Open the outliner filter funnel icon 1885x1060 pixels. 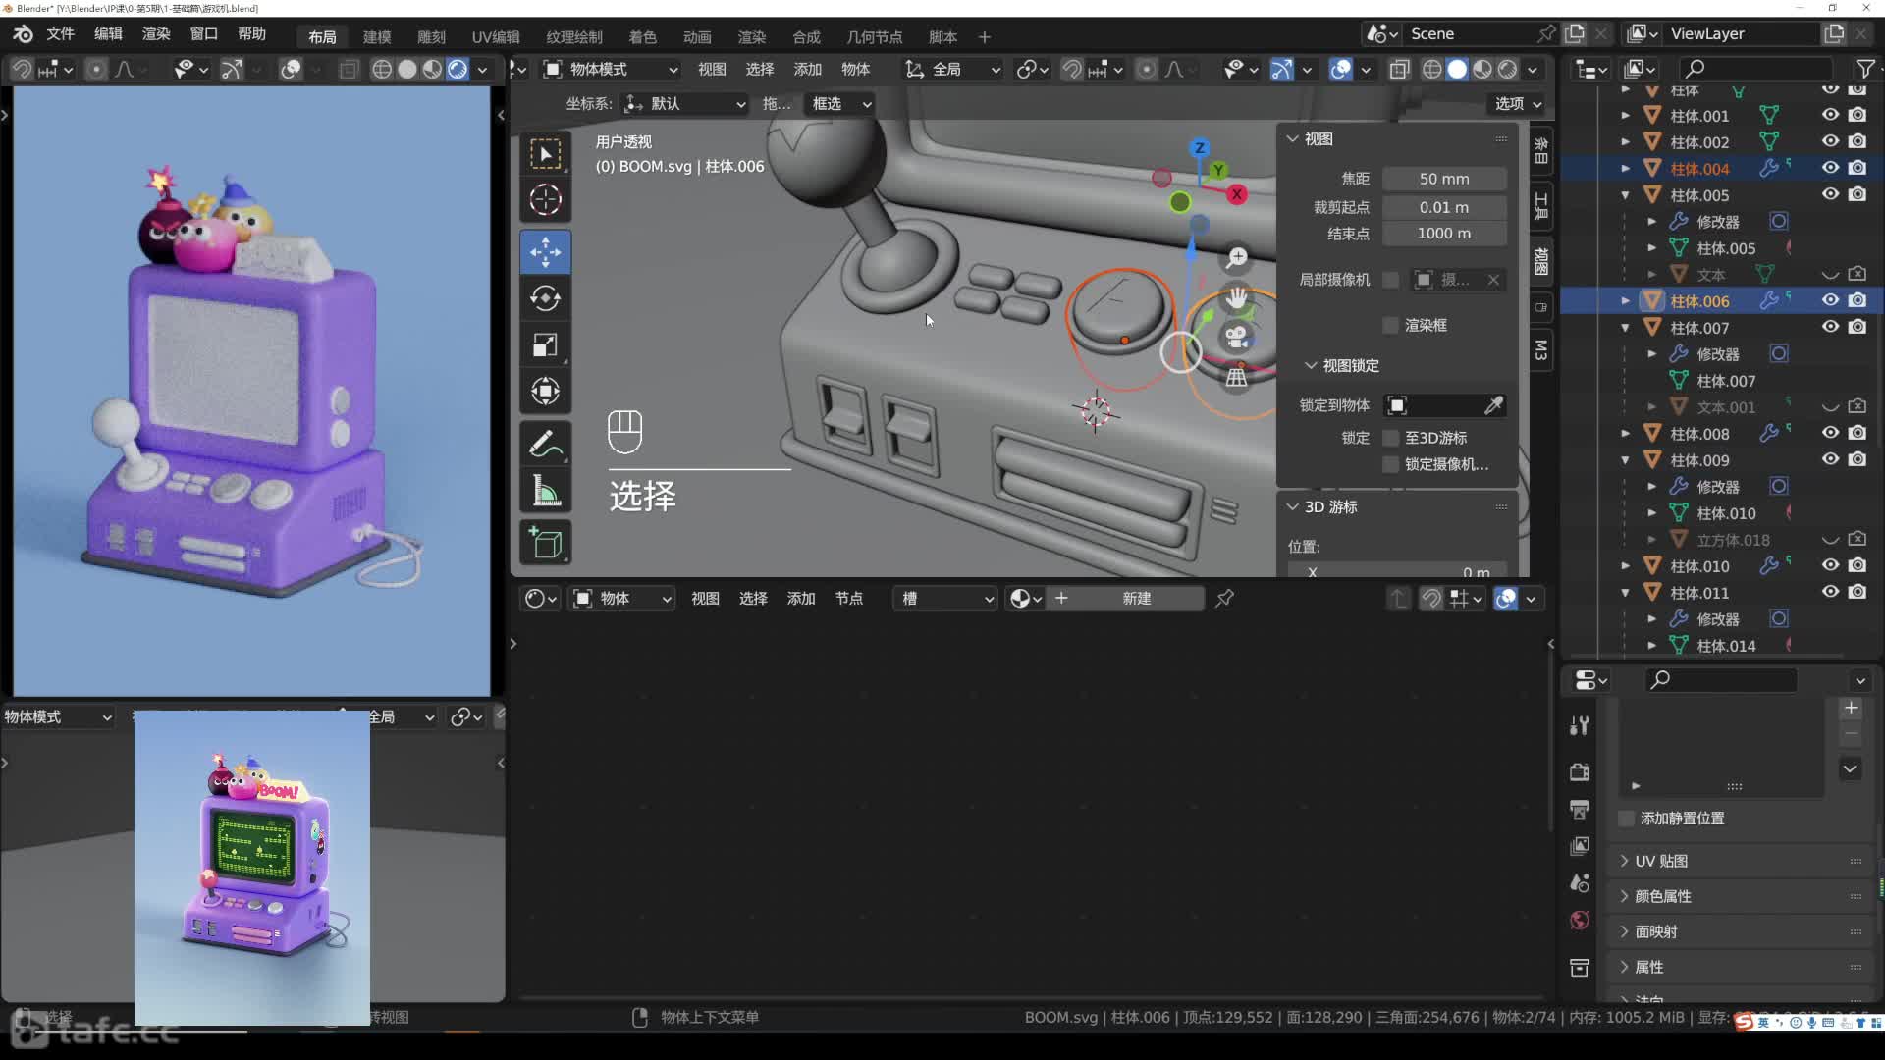click(x=1865, y=68)
